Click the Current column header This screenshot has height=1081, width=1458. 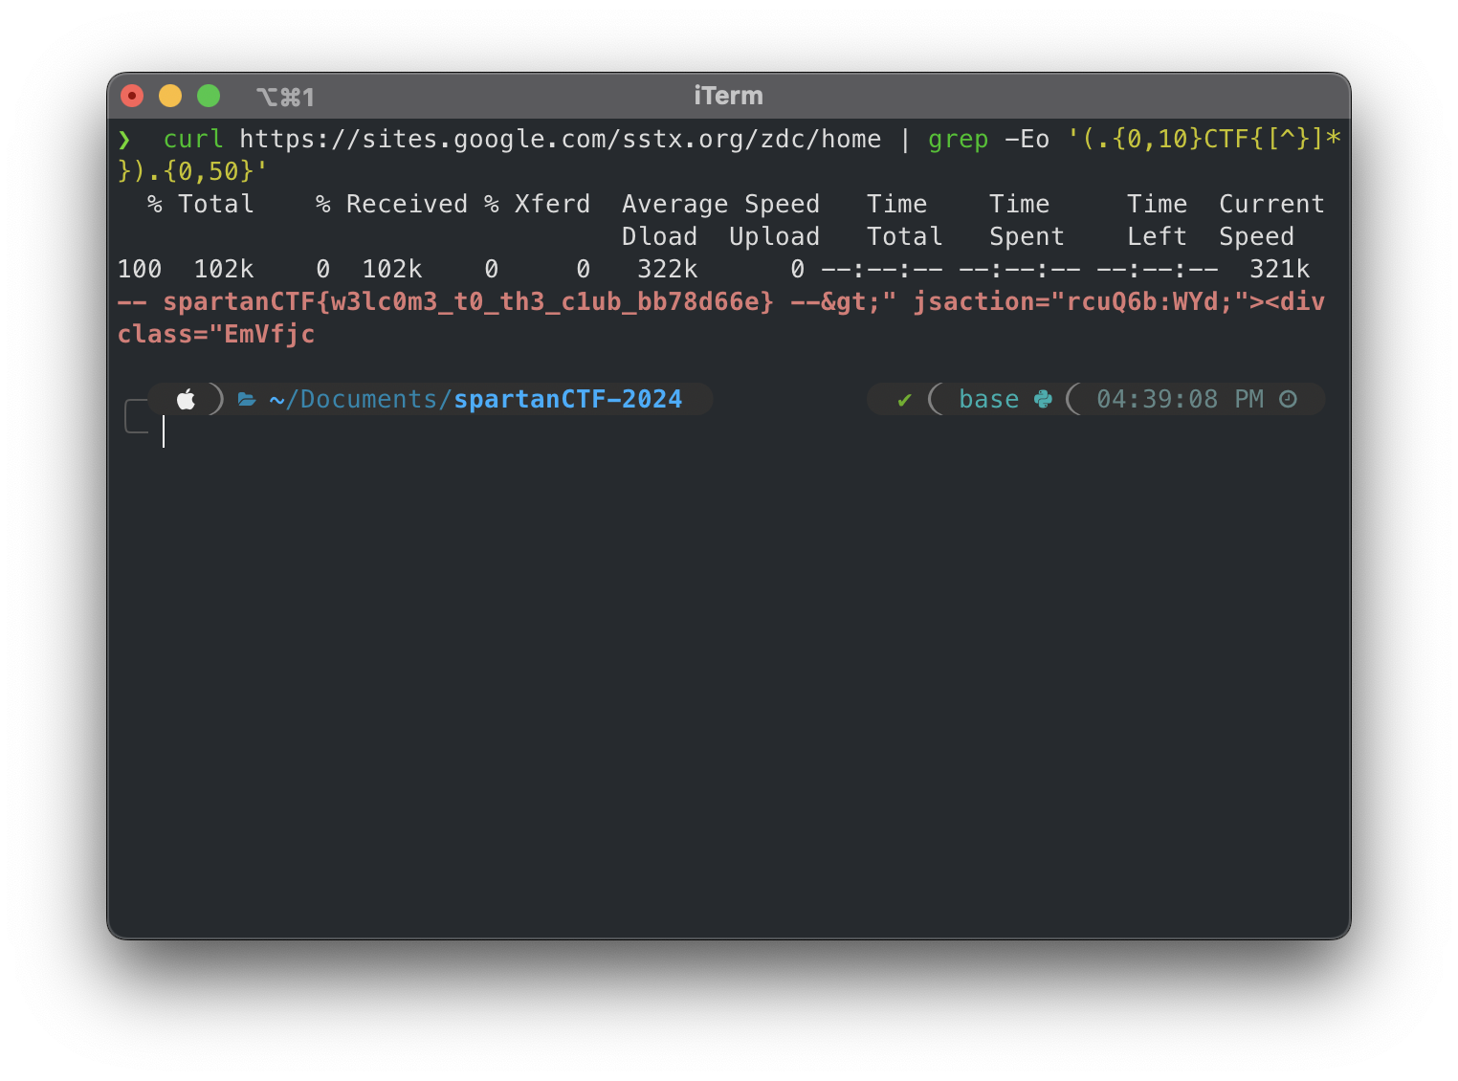point(1271,204)
